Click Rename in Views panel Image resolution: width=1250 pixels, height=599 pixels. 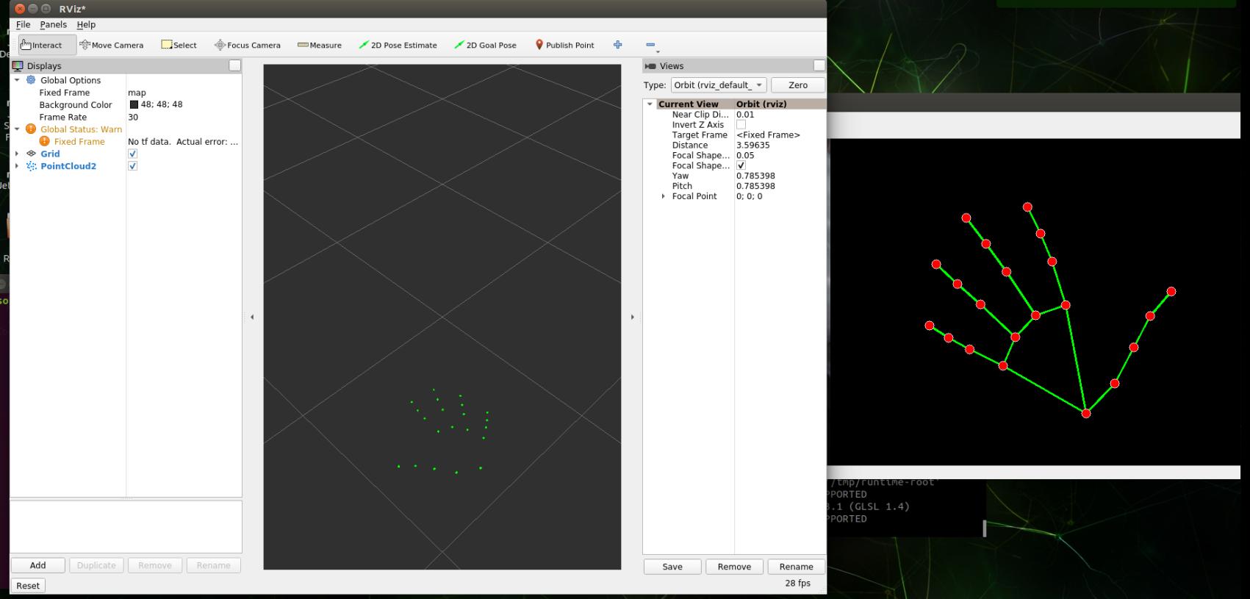pos(796,567)
